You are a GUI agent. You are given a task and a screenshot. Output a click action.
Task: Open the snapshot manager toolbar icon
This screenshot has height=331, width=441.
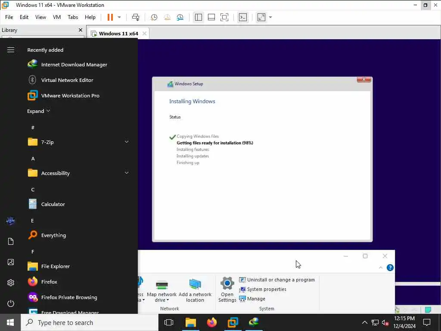tap(180, 17)
